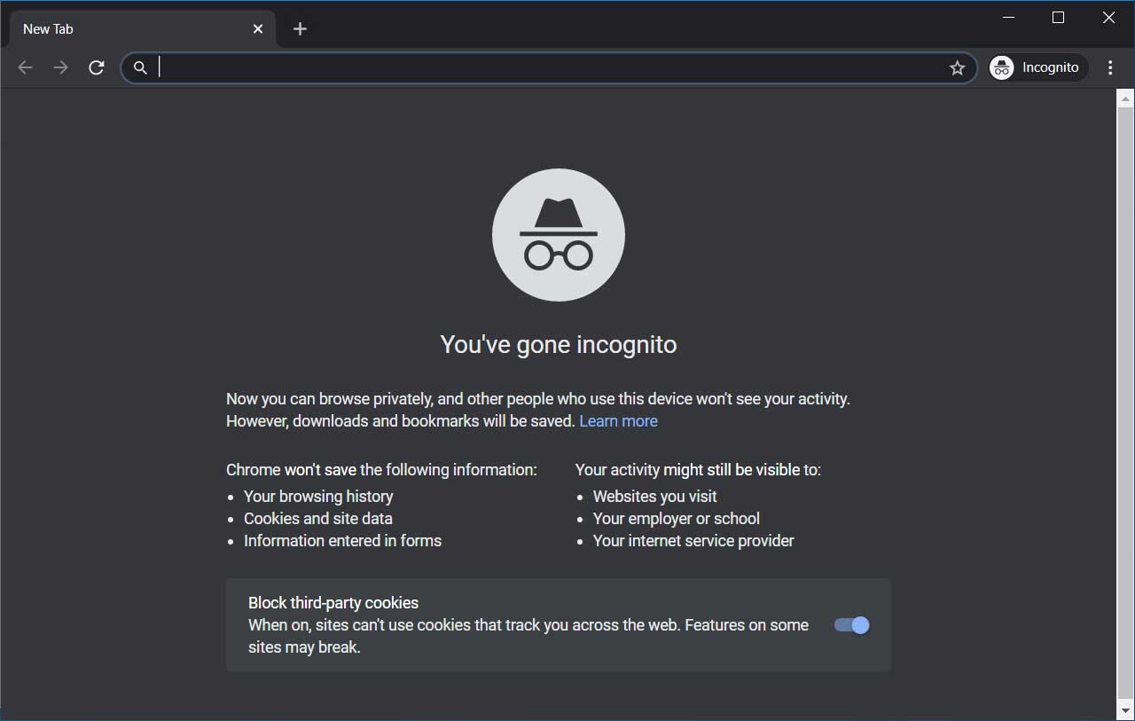This screenshot has height=721, width=1135.
Task: Click the forward navigation arrow
Action: tap(60, 67)
